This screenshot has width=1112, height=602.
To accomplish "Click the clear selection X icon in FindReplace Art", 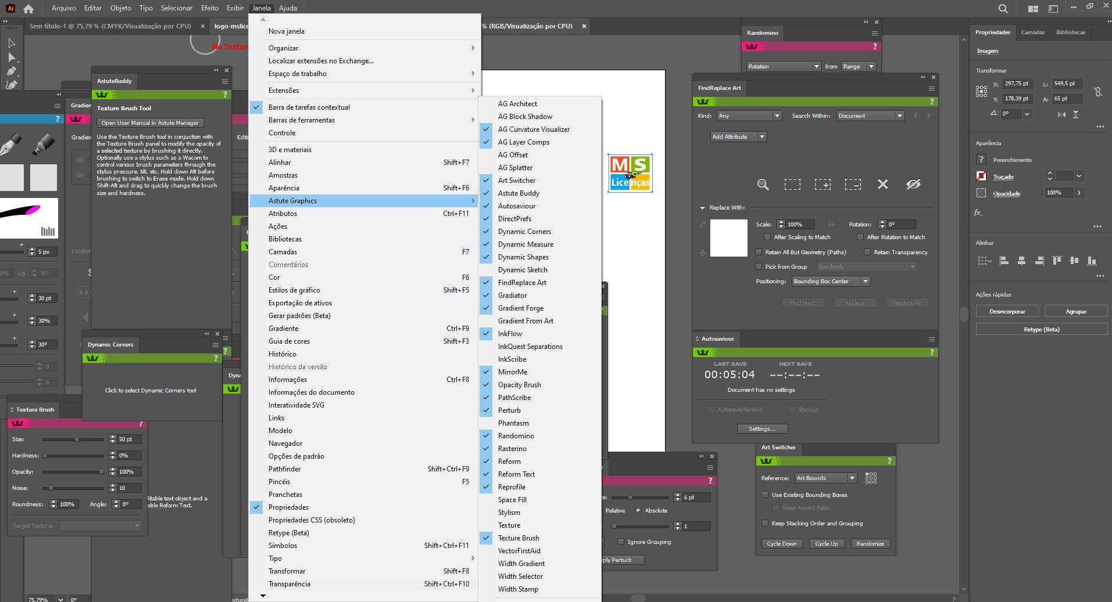I will tap(882, 184).
